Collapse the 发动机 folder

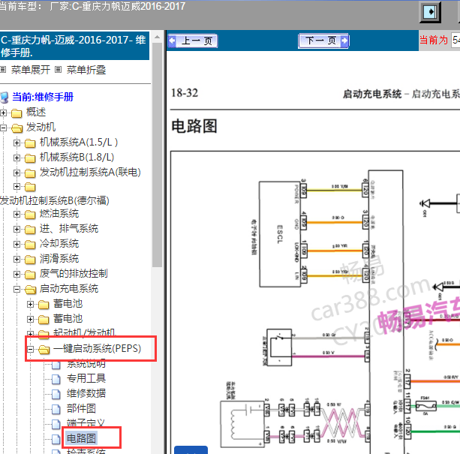click(3, 128)
